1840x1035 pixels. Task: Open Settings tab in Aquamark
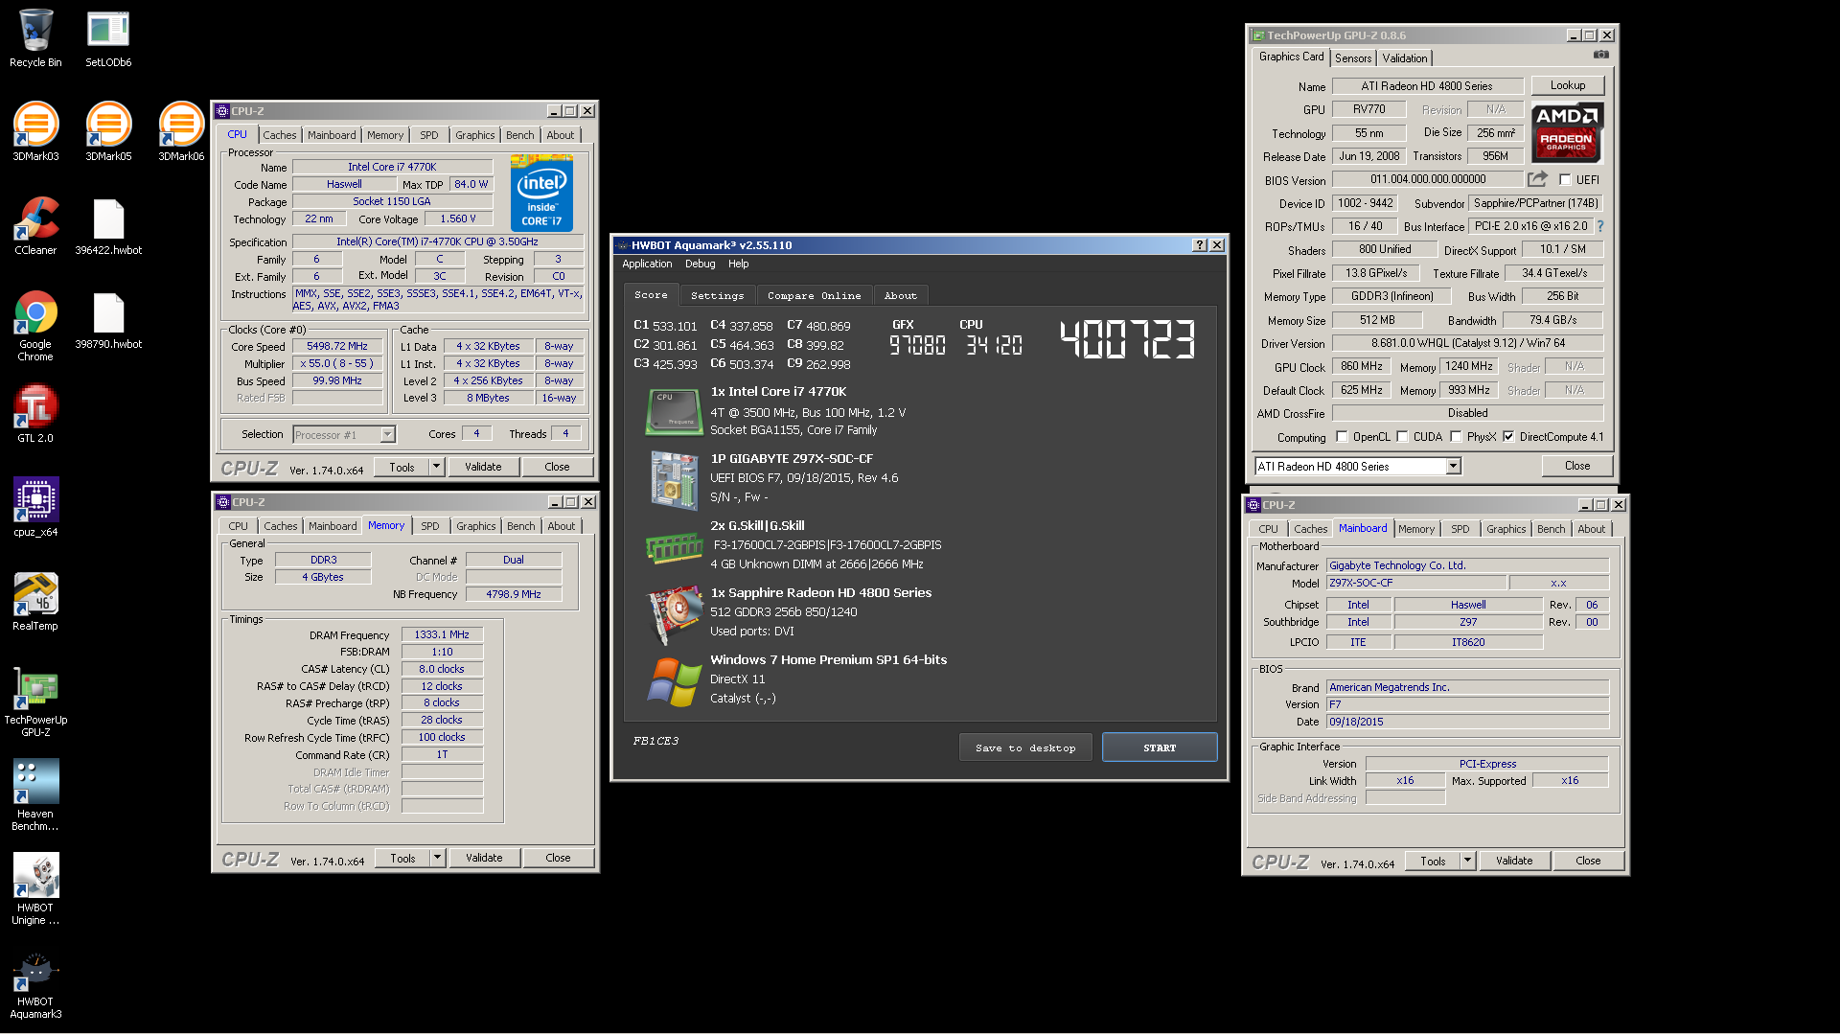[717, 296]
